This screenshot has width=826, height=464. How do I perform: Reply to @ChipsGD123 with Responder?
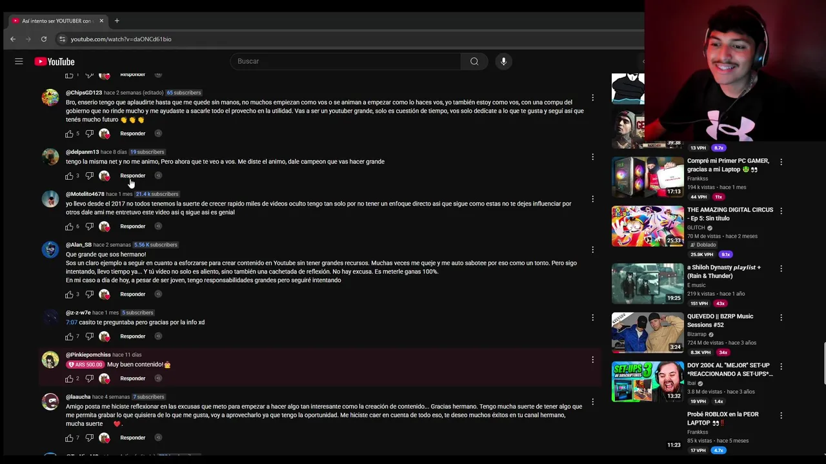(x=132, y=133)
